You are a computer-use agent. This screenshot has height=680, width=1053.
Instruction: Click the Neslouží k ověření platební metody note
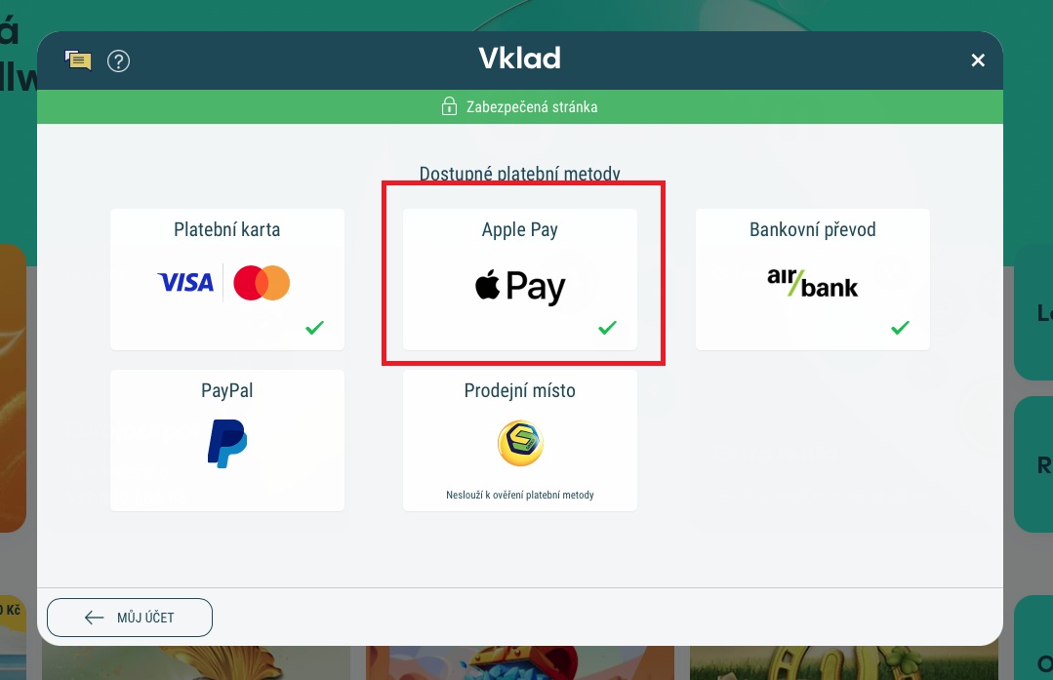(x=520, y=495)
